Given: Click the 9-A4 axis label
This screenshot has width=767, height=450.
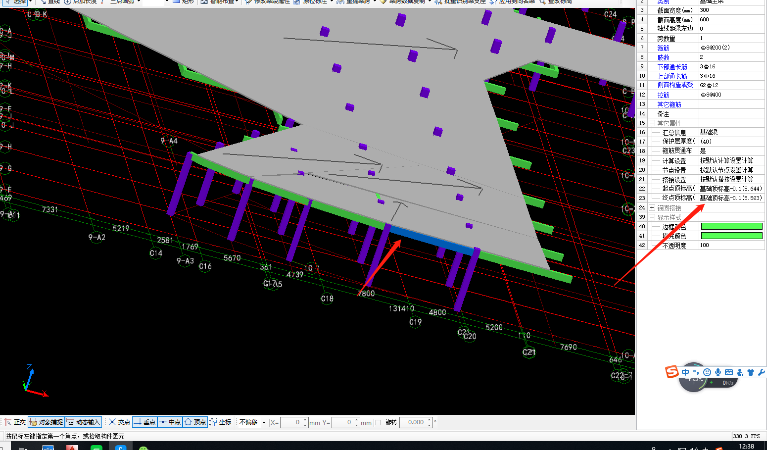Looking at the screenshot, I should (x=169, y=141).
